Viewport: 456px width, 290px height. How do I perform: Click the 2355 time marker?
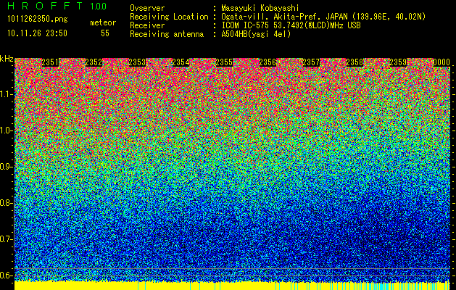224,62
